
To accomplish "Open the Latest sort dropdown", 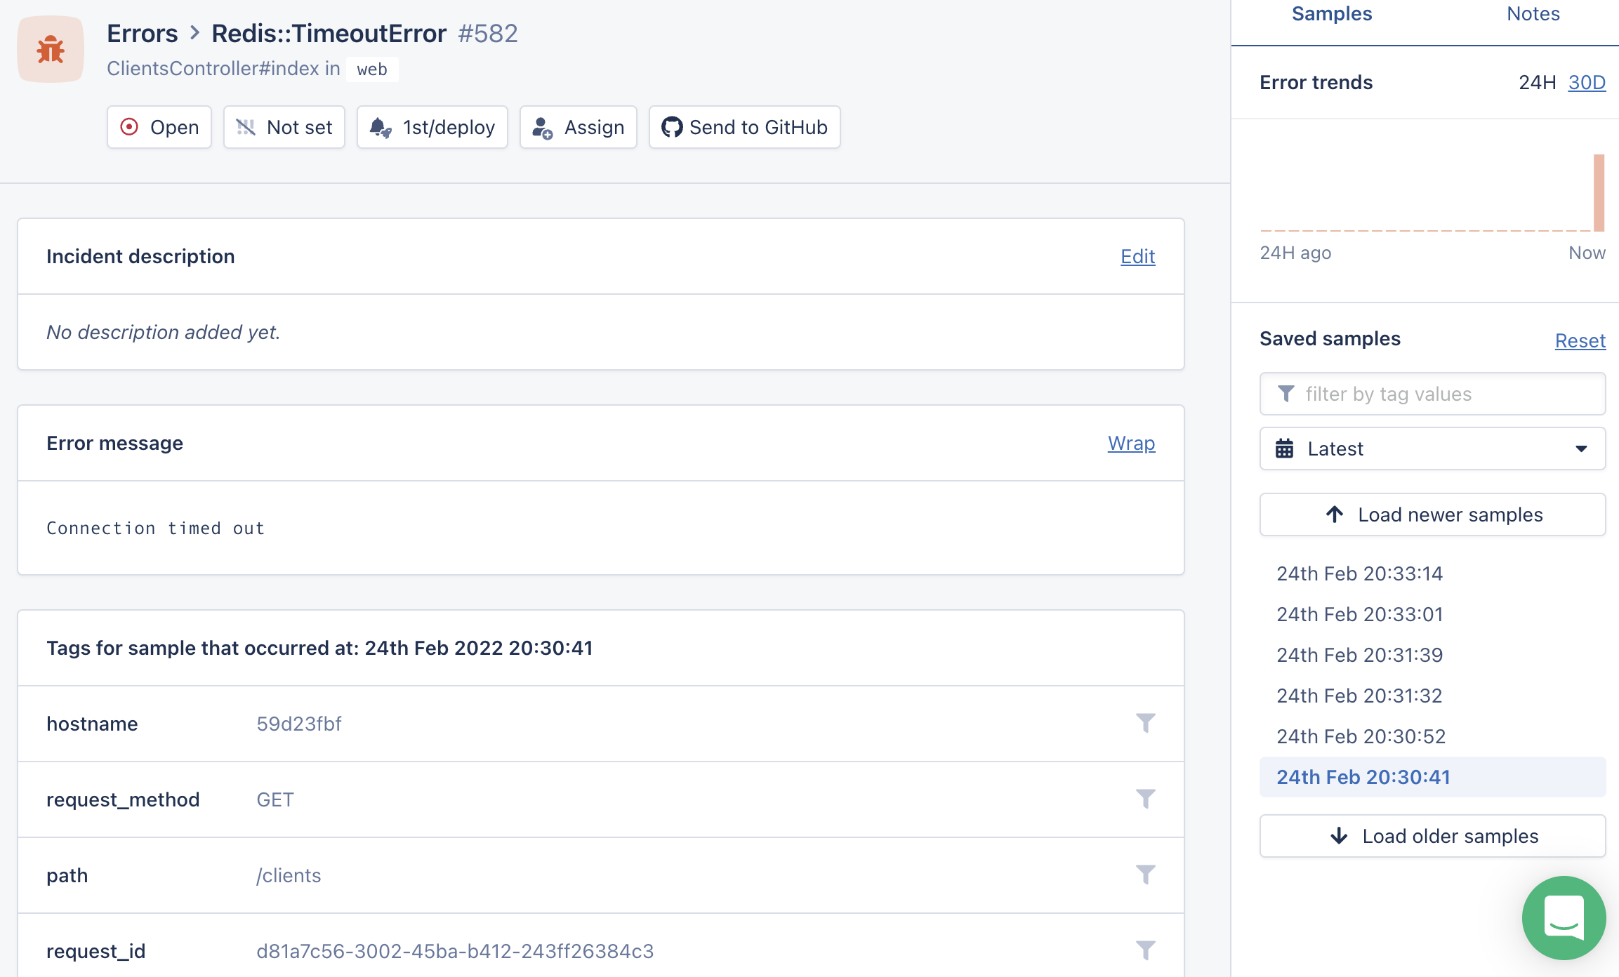I will click(x=1432, y=448).
